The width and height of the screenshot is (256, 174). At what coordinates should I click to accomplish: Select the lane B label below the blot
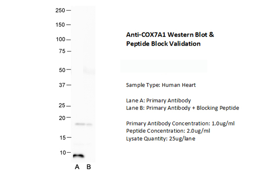pos(88,166)
